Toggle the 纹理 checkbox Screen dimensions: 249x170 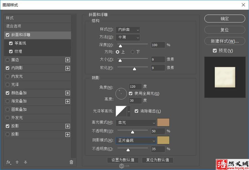pos(11,52)
